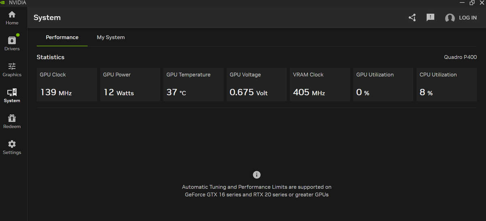Select the GPU Power statistic card
Screen dimensions: 486x221
tap(130, 84)
